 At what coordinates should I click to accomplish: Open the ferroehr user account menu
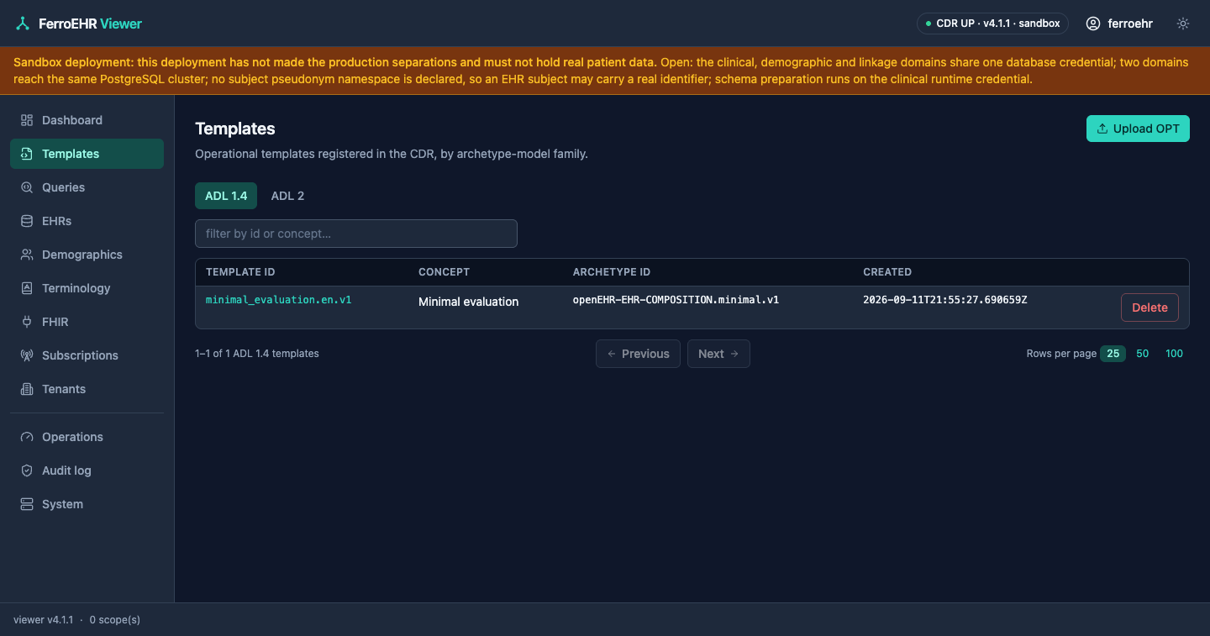click(x=1119, y=24)
